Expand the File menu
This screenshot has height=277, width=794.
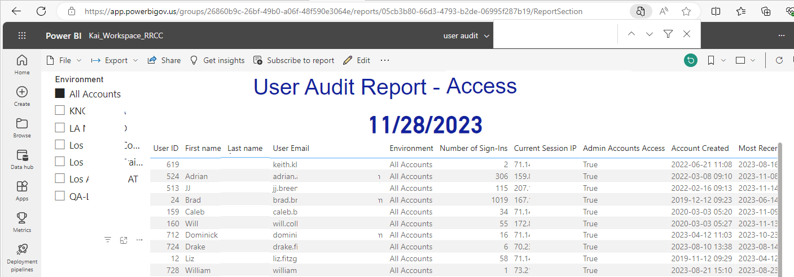tap(64, 60)
